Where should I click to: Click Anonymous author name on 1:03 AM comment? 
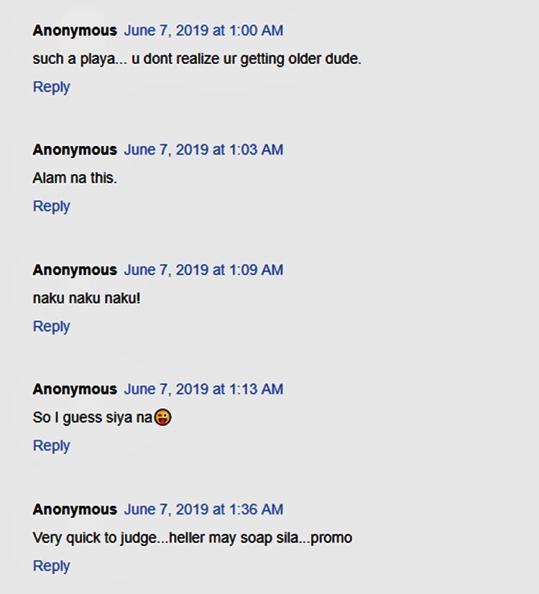pyautogui.click(x=75, y=149)
